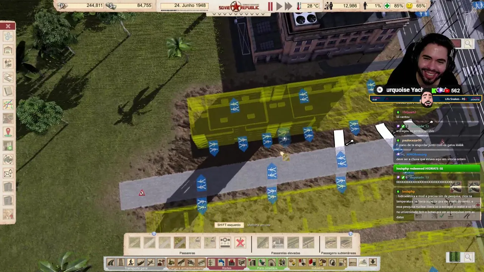Select the water tap category
Viewport: 484px width, 272px height.
pyautogui.click(x=221, y=262)
